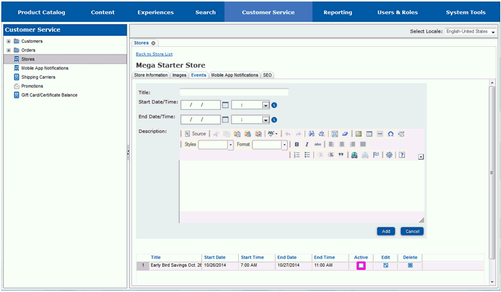Click the Cut icon in editor toolbar

click(x=216, y=134)
